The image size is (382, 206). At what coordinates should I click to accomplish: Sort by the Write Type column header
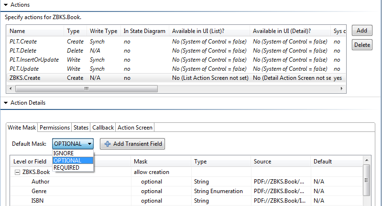click(103, 31)
